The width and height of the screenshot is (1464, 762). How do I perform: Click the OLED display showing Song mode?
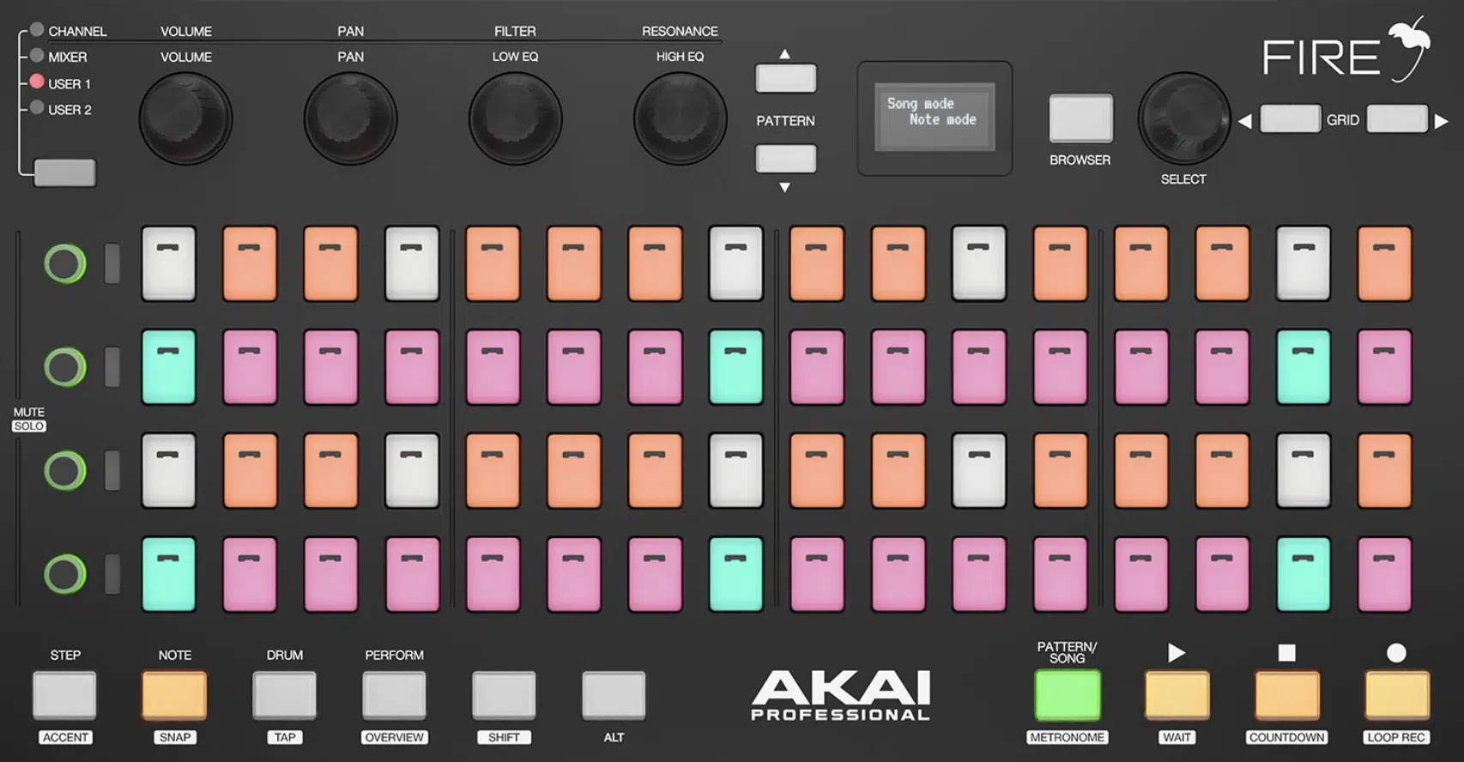935,117
